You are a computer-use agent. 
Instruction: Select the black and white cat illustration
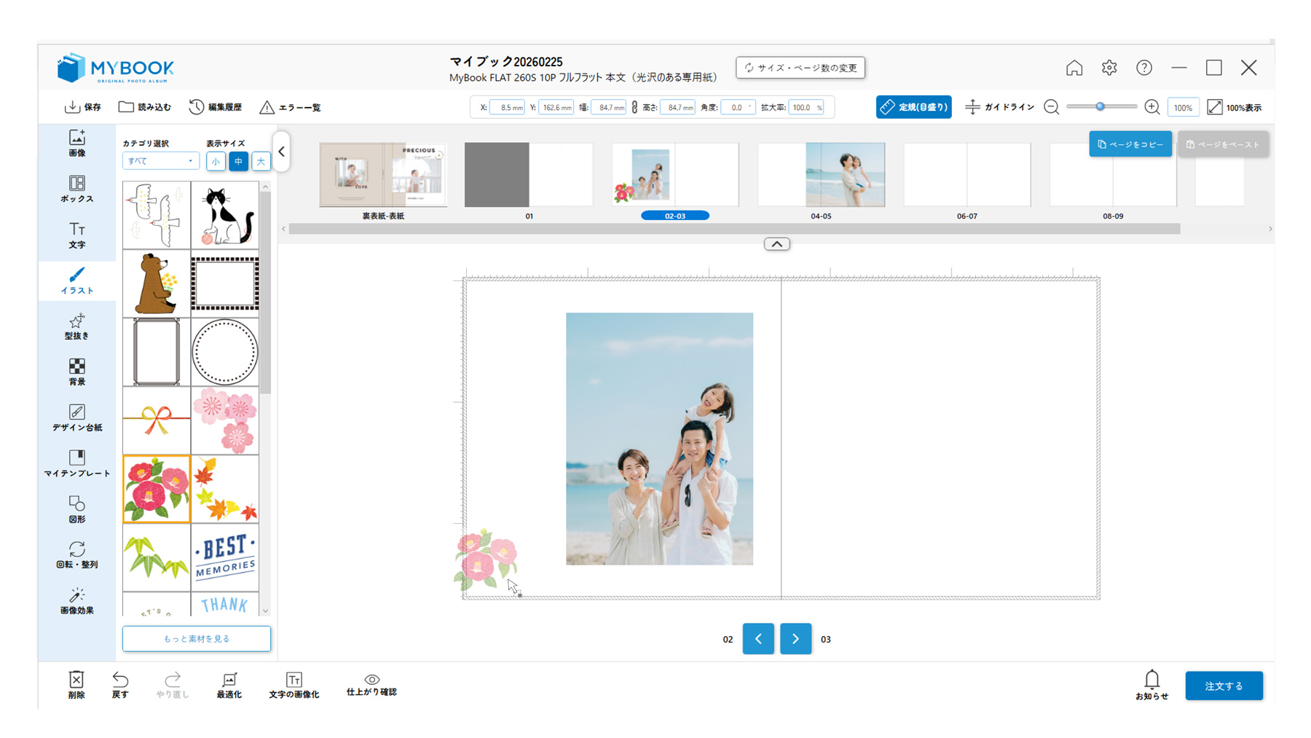point(225,216)
